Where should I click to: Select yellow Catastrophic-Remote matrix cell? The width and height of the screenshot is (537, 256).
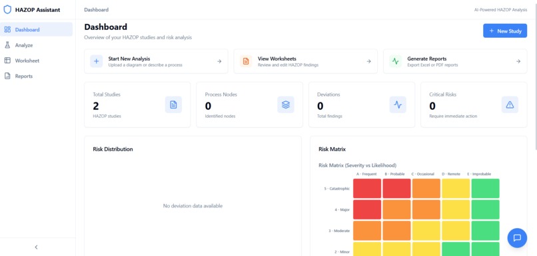[456, 188]
